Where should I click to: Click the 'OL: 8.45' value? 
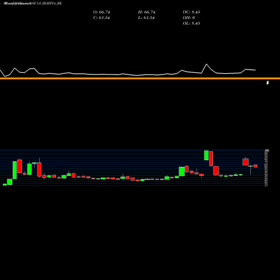point(192,24)
